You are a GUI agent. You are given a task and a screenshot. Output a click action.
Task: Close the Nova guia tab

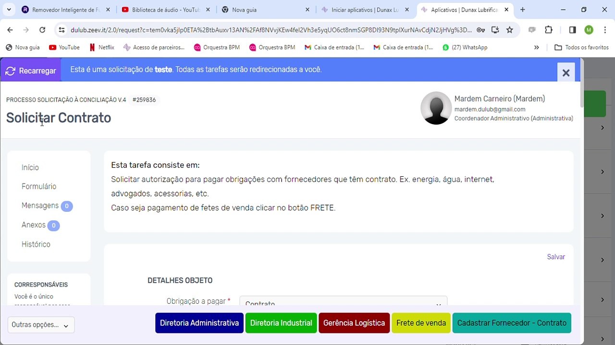307,10
